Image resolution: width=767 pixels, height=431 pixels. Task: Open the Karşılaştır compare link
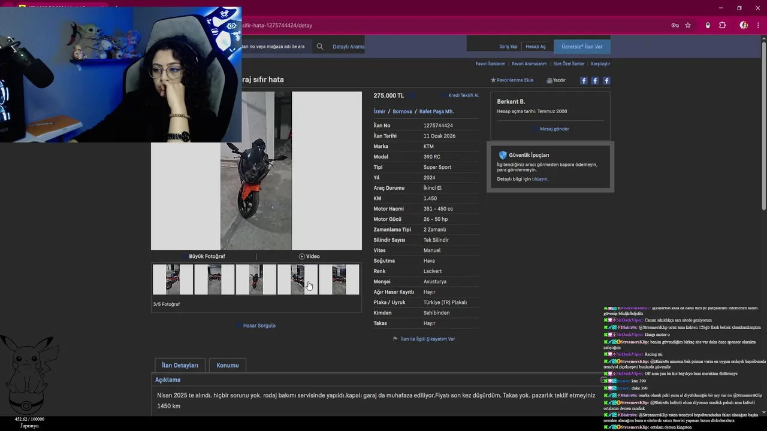tap(600, 63)
